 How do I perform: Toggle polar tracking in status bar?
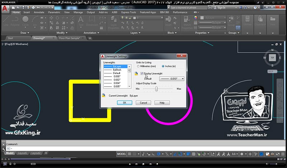pyautogui.click(x=159, y=154)
